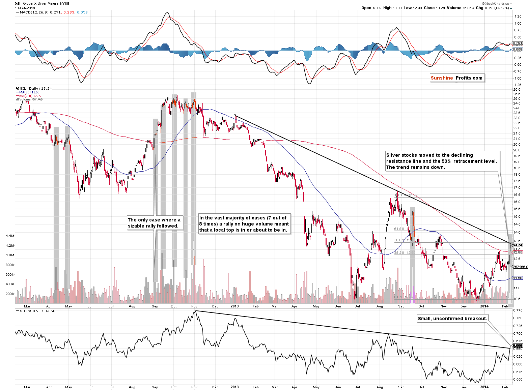Click the 'In the vast majority of cases' annotation
Image resolution: width=528 pixels, height=390 pixels.
pos(244,224)
